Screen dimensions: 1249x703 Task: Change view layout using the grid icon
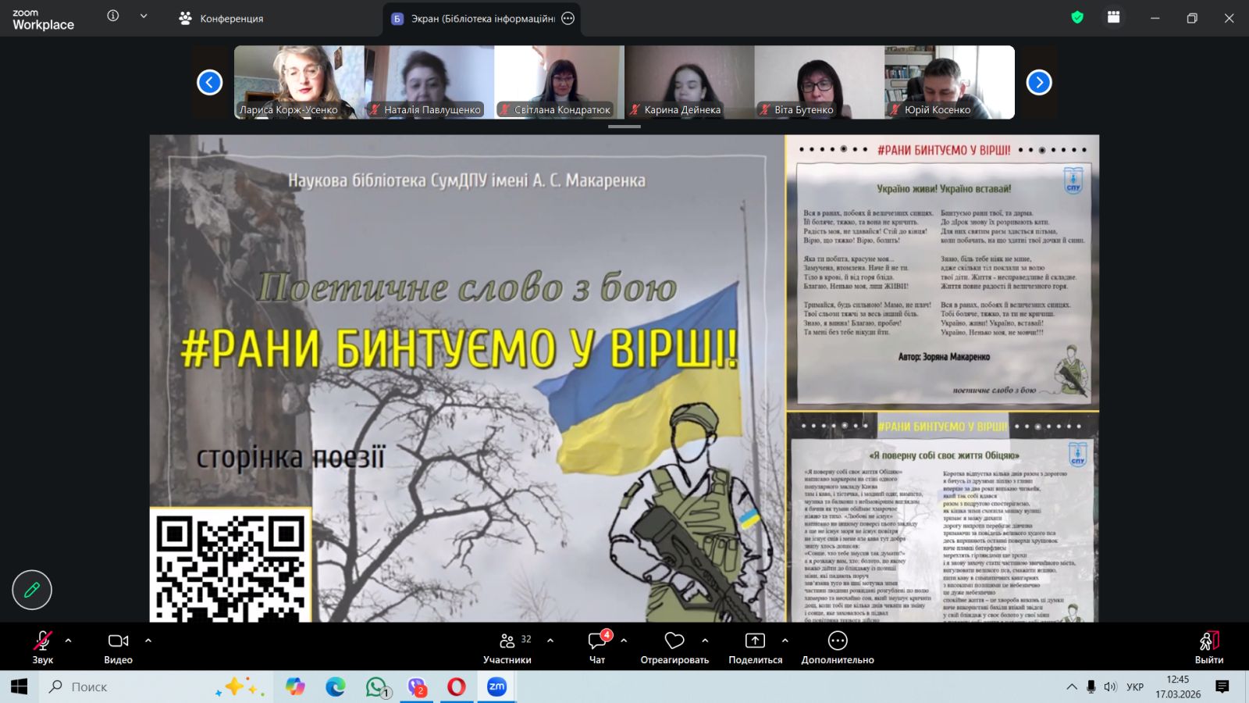tap(1113, 17)
